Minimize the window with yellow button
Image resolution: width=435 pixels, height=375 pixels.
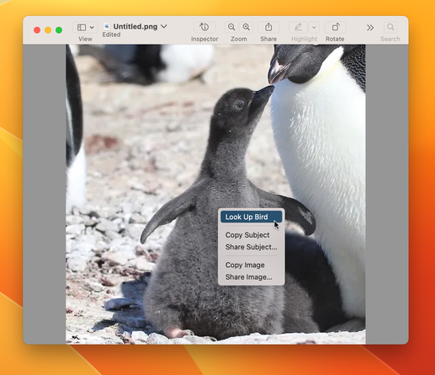[x=48, y=30]
